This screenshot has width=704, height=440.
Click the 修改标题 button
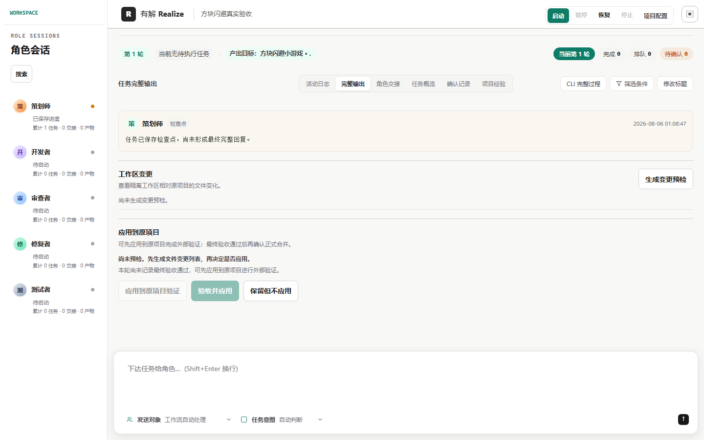click(675, 84)
